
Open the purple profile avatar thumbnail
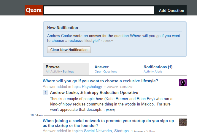[183, 82]
